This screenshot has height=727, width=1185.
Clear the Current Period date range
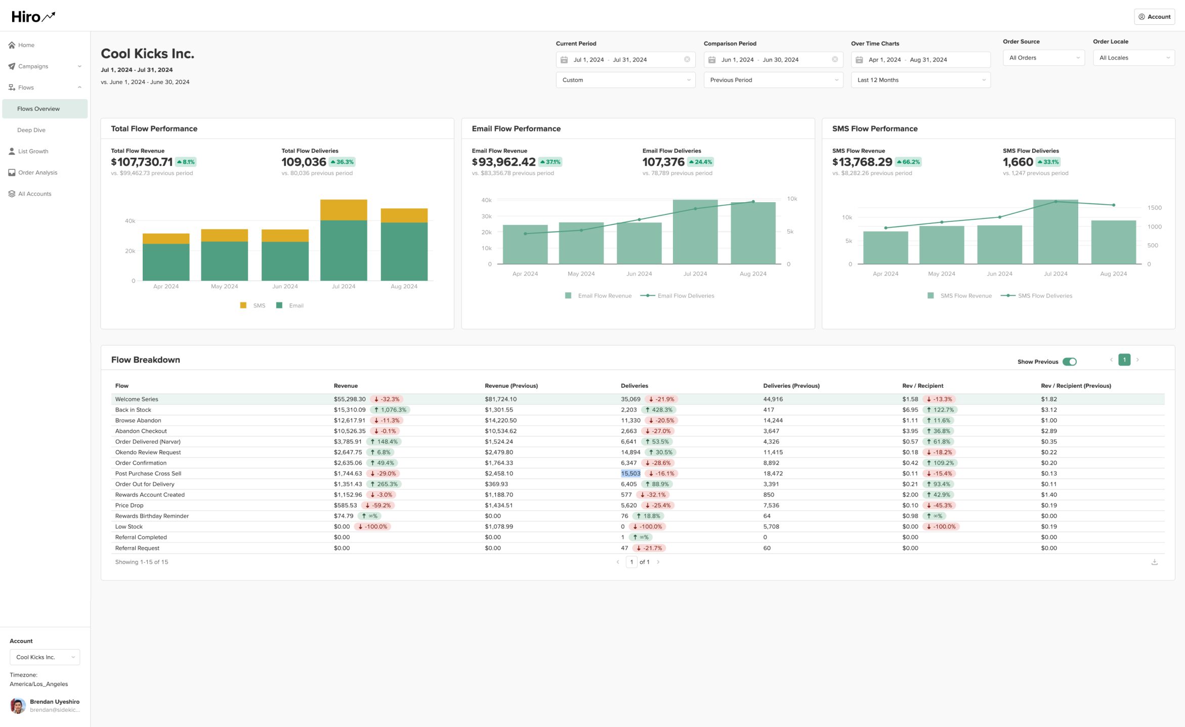point(687,60)
